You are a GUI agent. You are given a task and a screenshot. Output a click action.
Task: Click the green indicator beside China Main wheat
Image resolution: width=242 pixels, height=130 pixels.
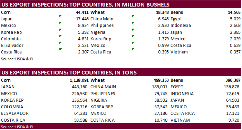(133, 16)
